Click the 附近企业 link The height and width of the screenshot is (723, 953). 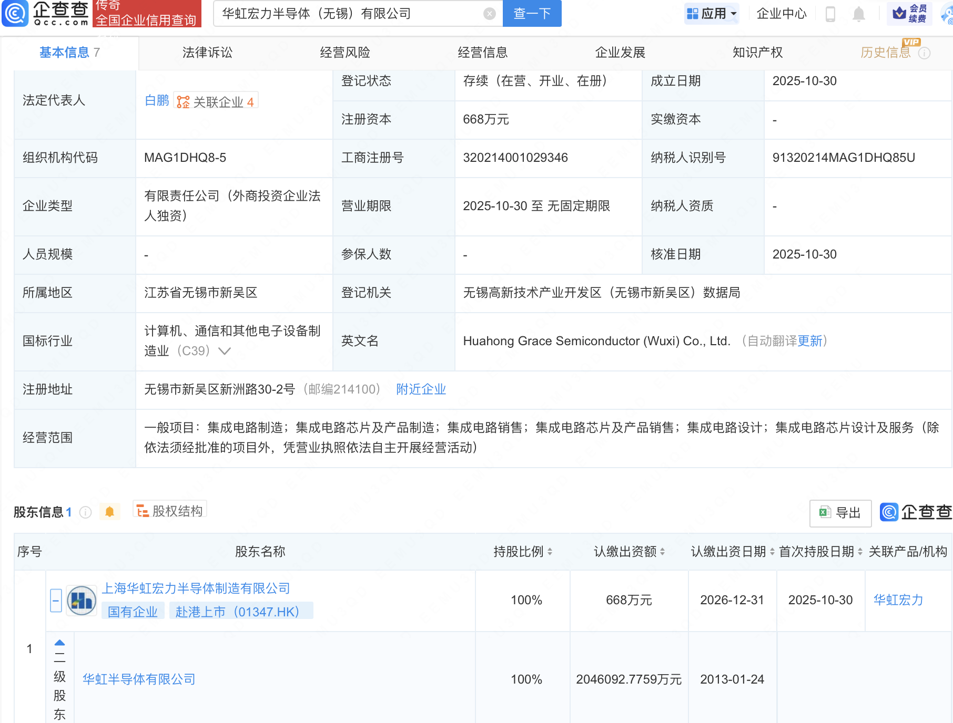coord(421,389)
